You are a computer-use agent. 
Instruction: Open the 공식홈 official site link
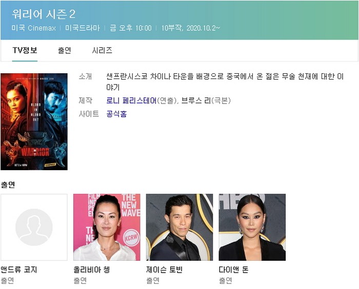point(116,114)
